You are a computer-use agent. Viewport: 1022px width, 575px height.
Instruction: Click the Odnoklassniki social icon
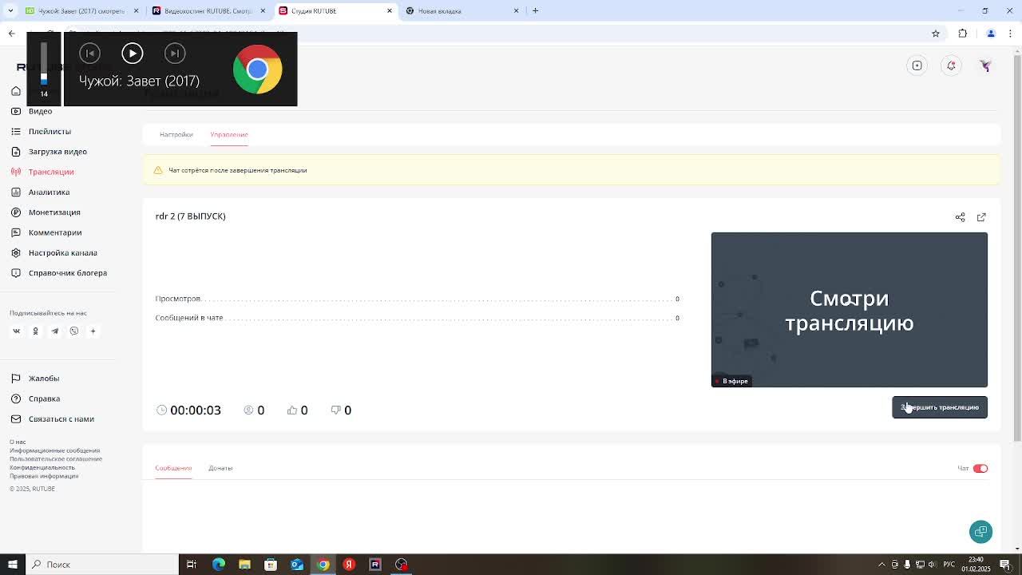click(35, 331)
